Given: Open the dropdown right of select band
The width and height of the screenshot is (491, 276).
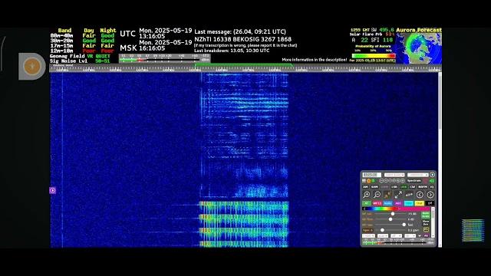Looking at the screenshot, I should (417, 175).
